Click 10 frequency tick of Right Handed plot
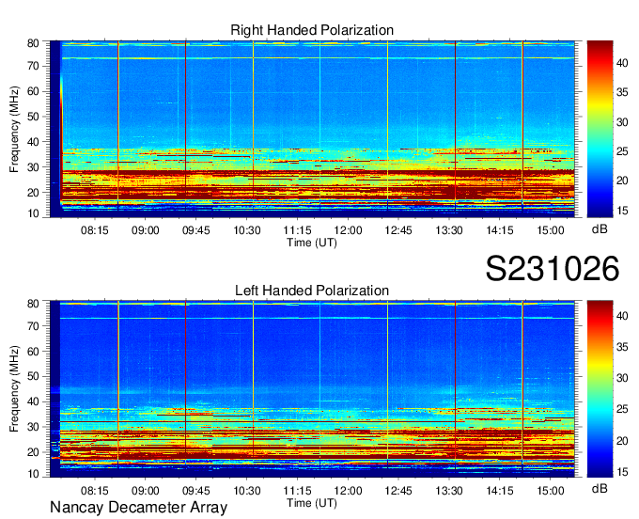This screenshot has height=519, width=639. coord(33,213)
